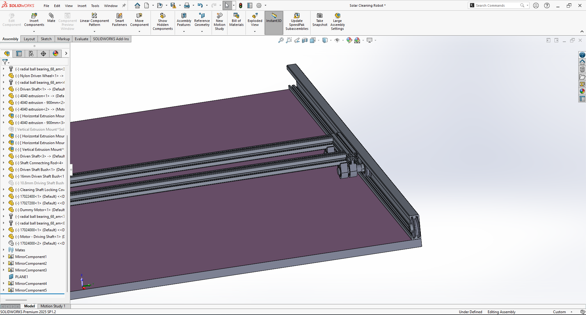
Task: Toggle the Instant3D button
Action: (x=274, y=18)
